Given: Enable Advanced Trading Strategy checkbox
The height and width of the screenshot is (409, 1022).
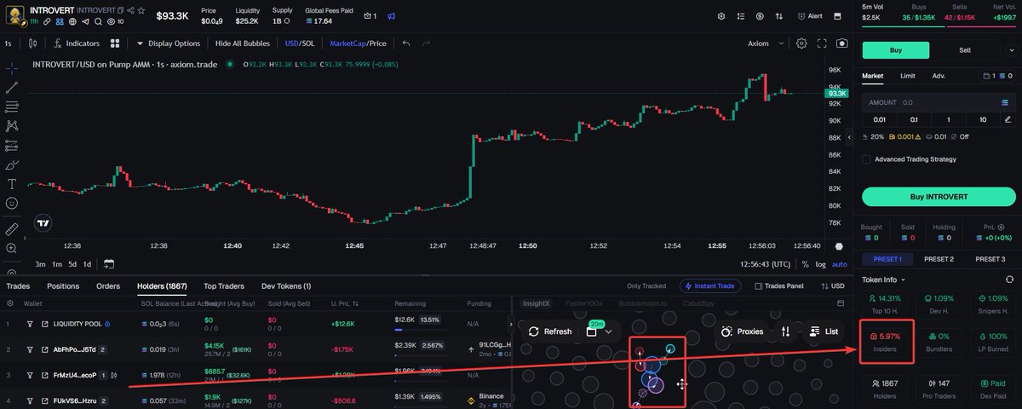Looking at the screenshot, I should tap(866, 159).
